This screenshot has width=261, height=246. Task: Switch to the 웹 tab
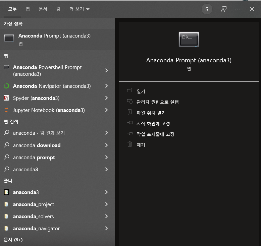pos(58,9)
